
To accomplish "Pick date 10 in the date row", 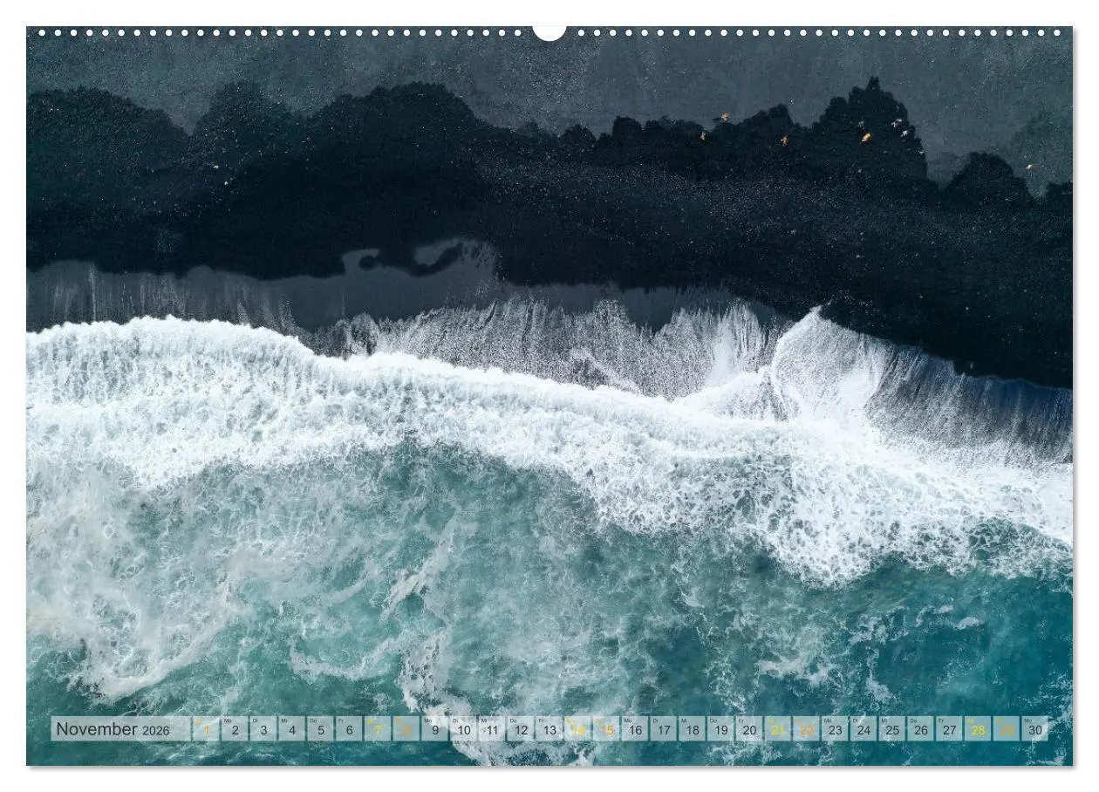I will pyautogui.click(x=463, y=729).
